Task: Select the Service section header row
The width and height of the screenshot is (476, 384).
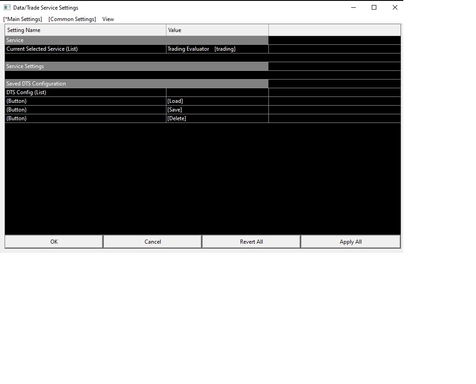Action: pos(137,40)
